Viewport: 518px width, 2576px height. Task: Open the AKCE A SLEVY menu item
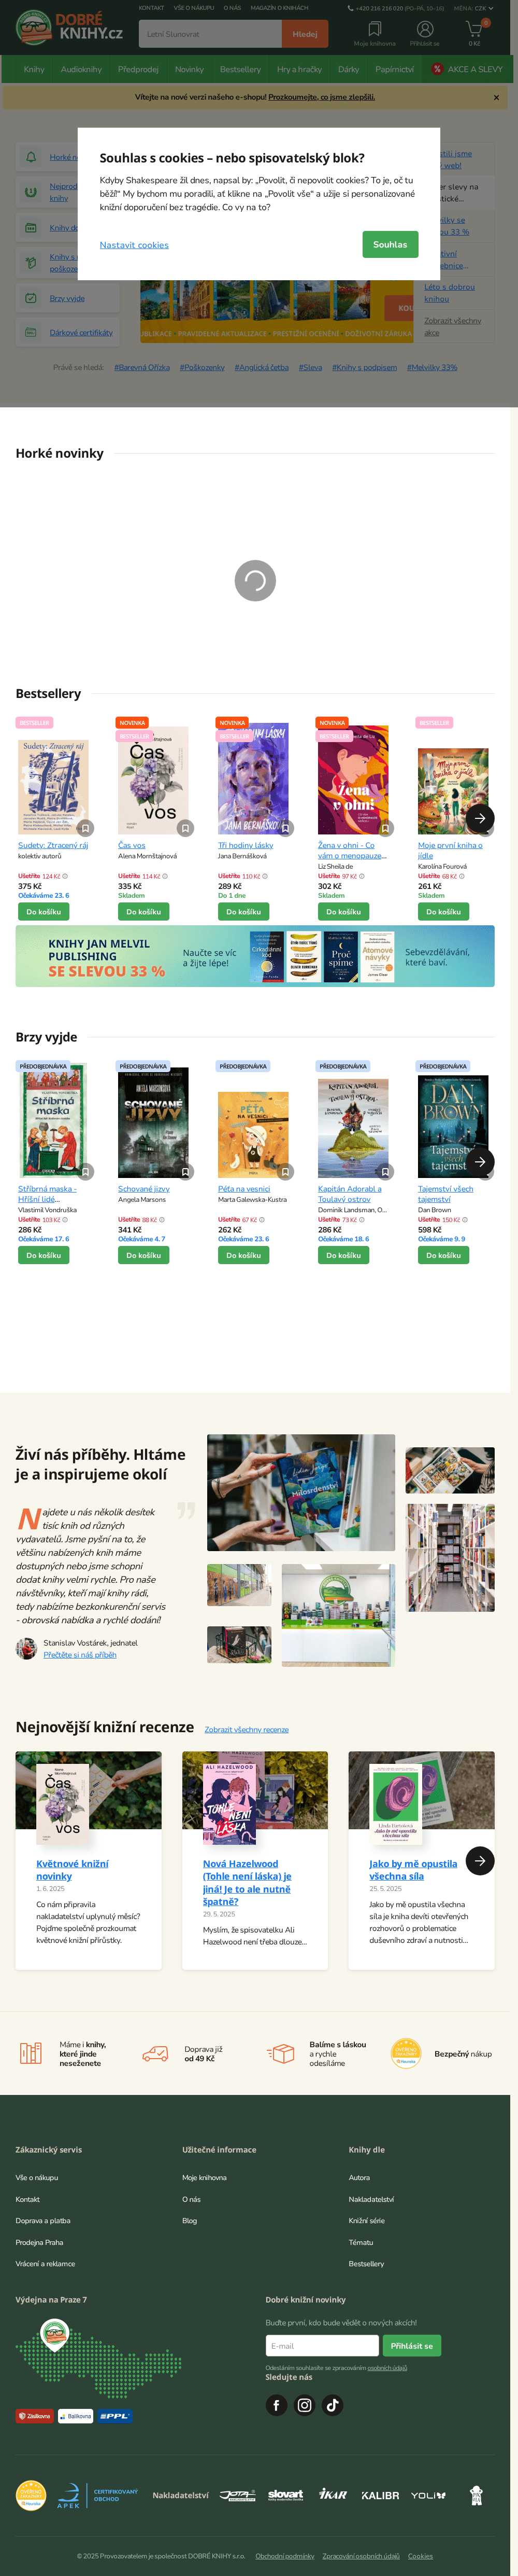tap(467, 69)
